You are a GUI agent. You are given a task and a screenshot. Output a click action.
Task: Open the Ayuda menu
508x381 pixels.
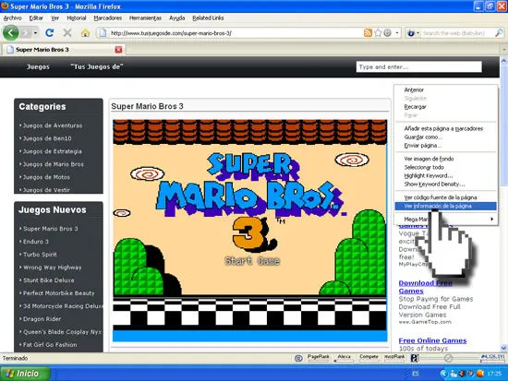pos(177,18)
